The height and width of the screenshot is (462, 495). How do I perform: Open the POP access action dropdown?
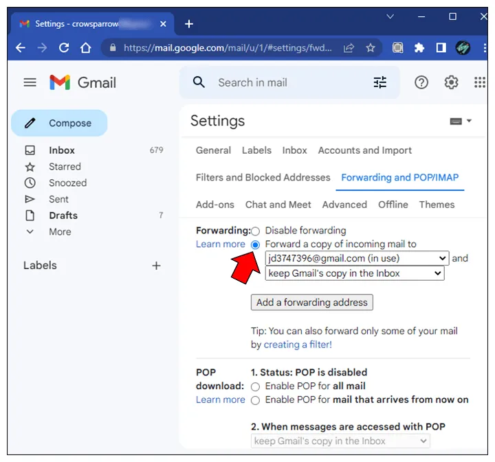(340, 441)
